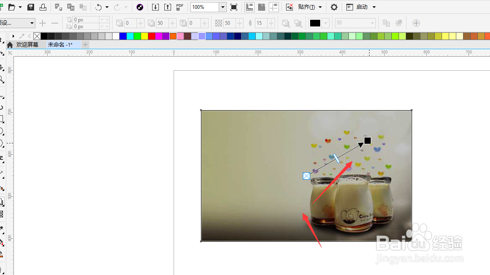The width and height of the screenshot is (490, 275).
Task: Expand the Open recent files arrow
Action: click(20, 7)
